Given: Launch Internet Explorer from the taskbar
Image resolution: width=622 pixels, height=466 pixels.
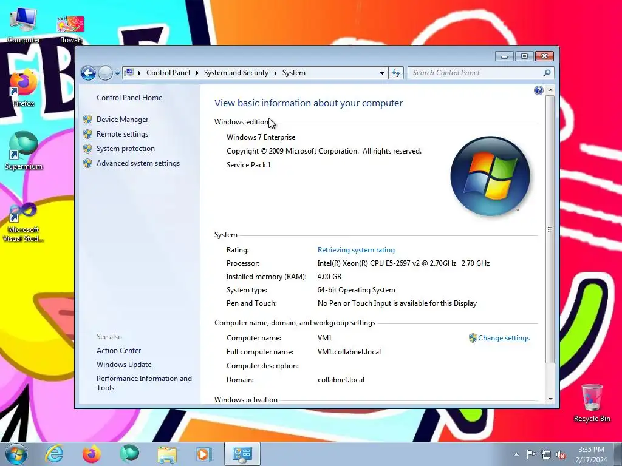Looking at the screenshot, I should coord(54,454).
